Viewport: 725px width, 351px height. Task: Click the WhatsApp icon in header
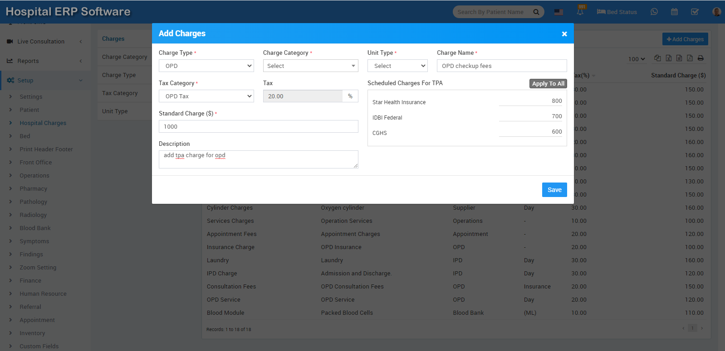coord(654,12)
